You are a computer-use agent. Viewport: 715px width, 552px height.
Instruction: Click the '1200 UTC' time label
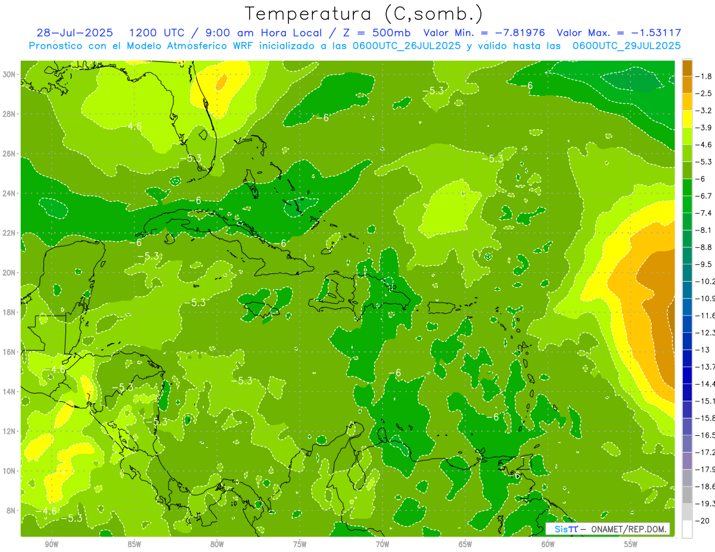click(x=157, y=33)
